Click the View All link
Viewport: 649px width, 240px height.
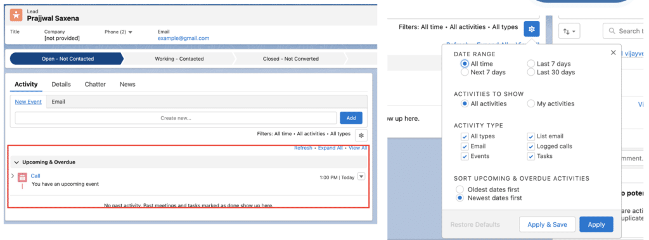click(357, 148)
